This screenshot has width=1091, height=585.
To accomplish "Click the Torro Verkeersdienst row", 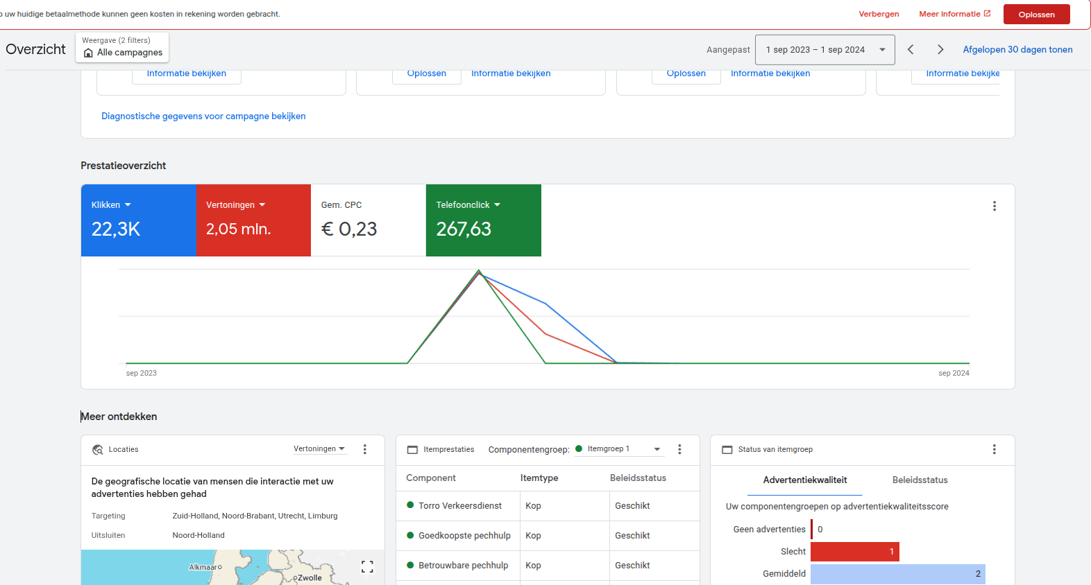I will pyautogui.click(x=548, y=506).
